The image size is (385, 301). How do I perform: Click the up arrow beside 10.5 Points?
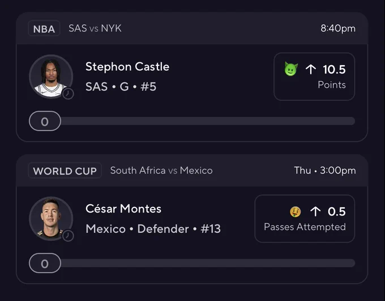coord(311,69)
